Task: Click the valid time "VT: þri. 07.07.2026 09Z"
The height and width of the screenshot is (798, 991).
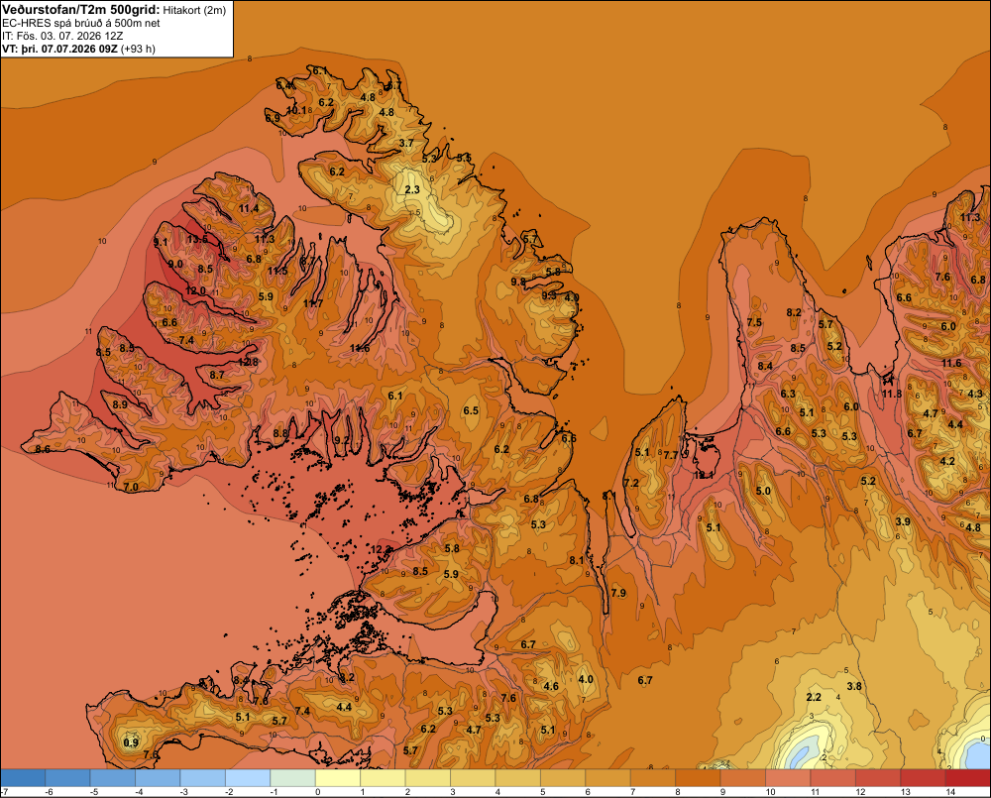Action: click(60, 49)
